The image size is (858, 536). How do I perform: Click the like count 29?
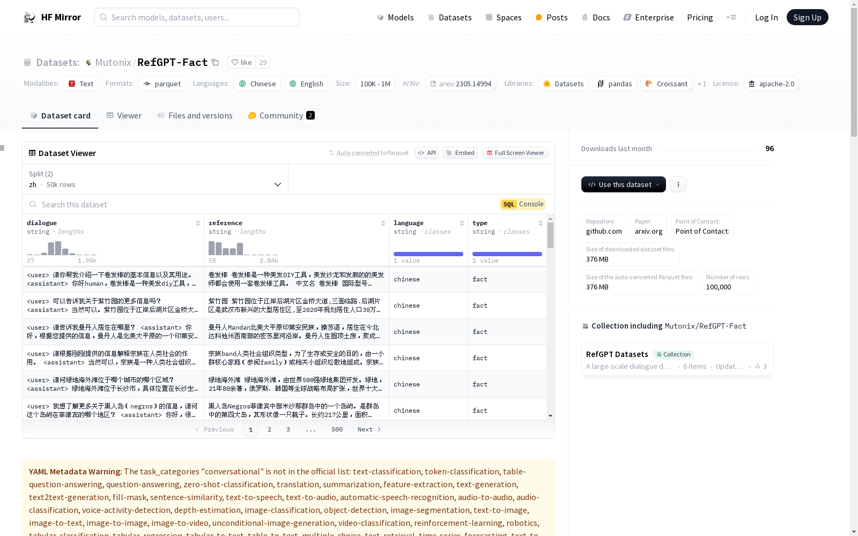click(263, 62)
